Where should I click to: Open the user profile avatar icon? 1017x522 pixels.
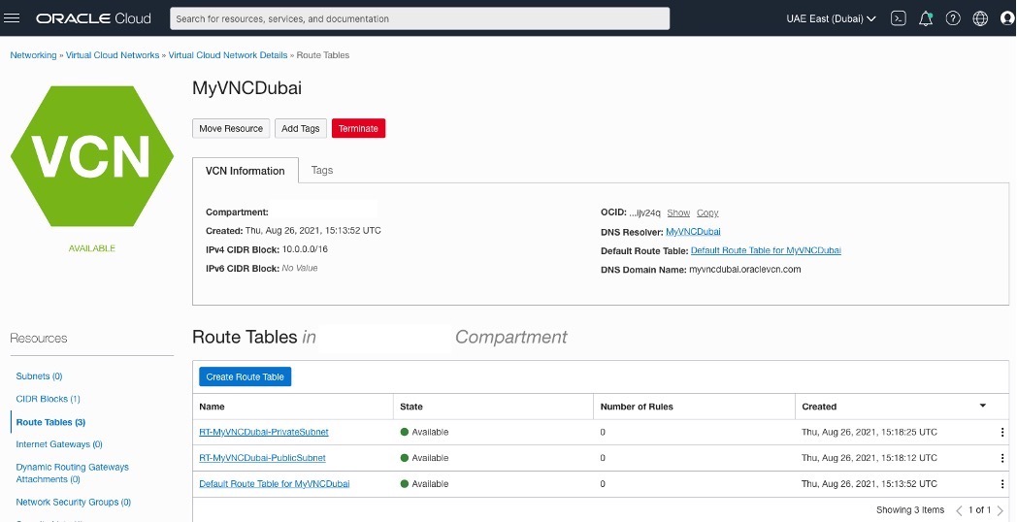click(1007, 18)
